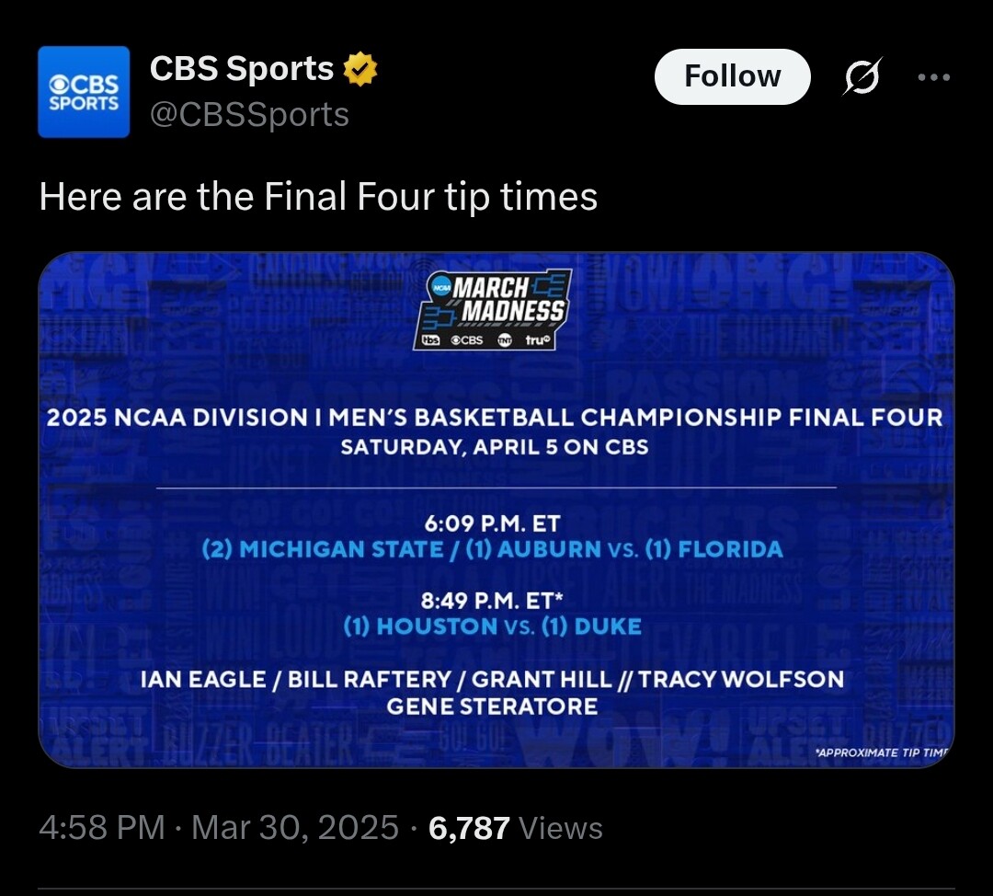The height and width of the screenshot is (896, 993).
Task: Click the post text about tip times
Action: (318, 196)
